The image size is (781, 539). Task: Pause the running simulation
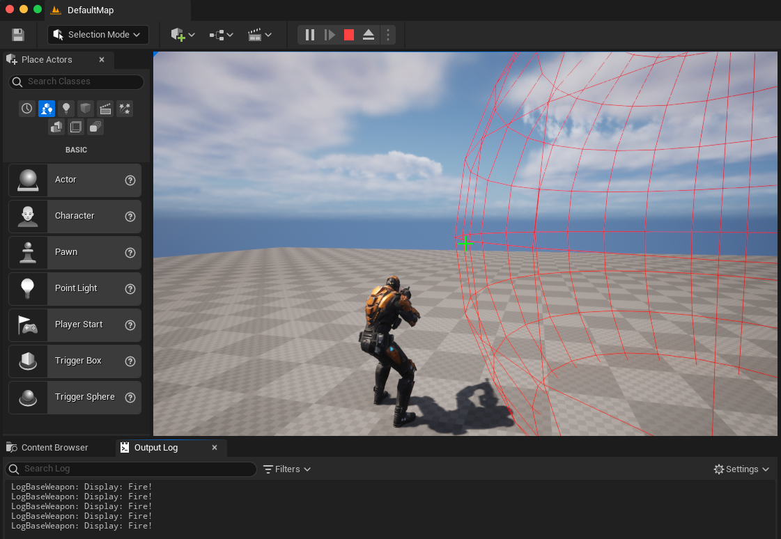pyautogui.click(x=310, y=35)
